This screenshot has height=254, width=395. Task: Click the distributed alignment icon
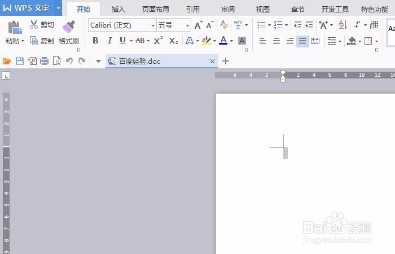(x=315, y=41)
